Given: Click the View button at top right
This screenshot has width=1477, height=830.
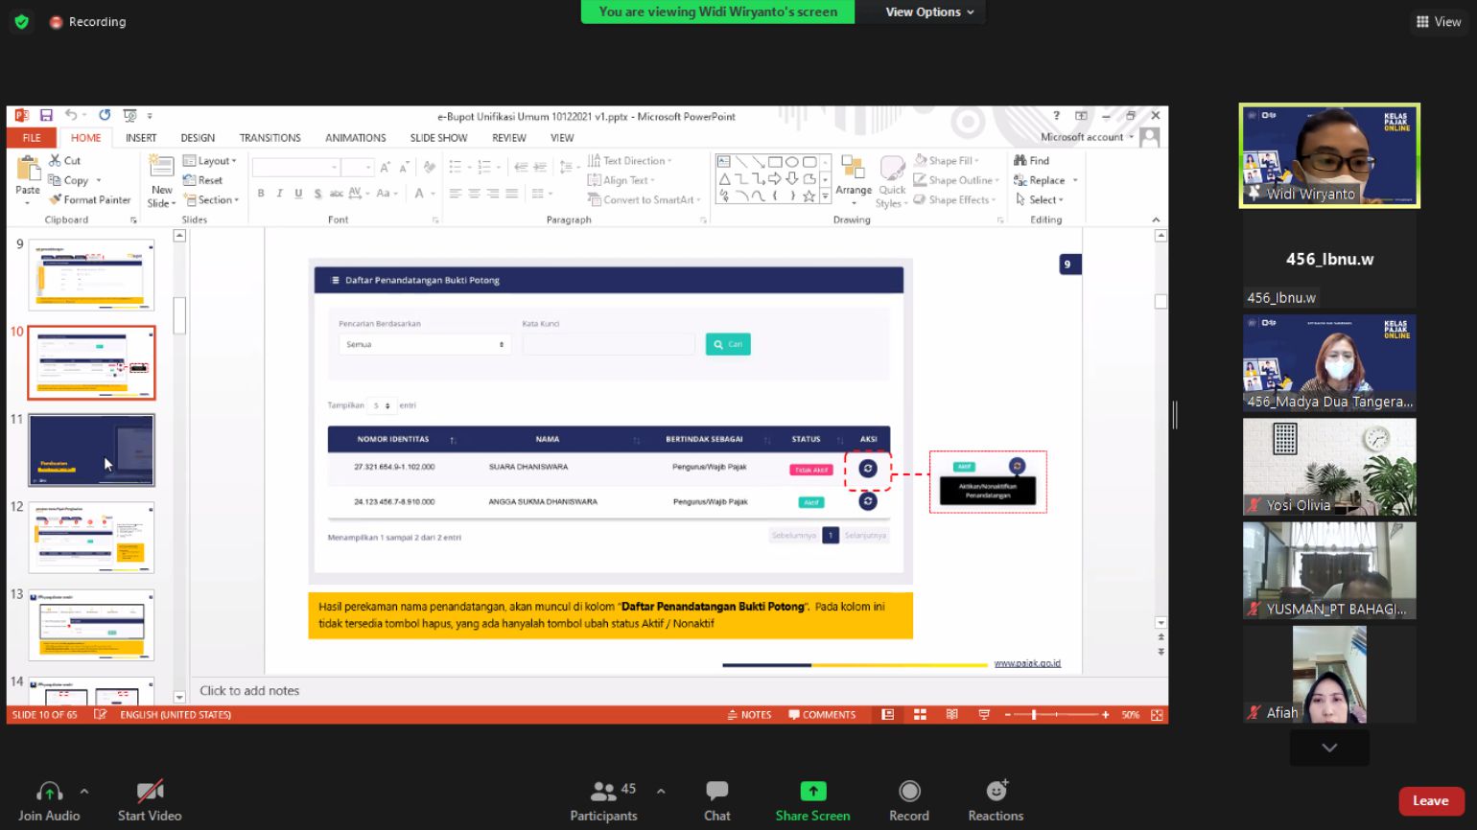Looking at the screenshot, I should tap(1439, 22).
